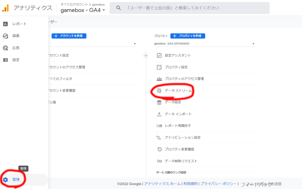Open the 広告 (Advertising) sidebar icon
Image resolution: width=302 pixels, height=189 pixels.
point(5,48)
